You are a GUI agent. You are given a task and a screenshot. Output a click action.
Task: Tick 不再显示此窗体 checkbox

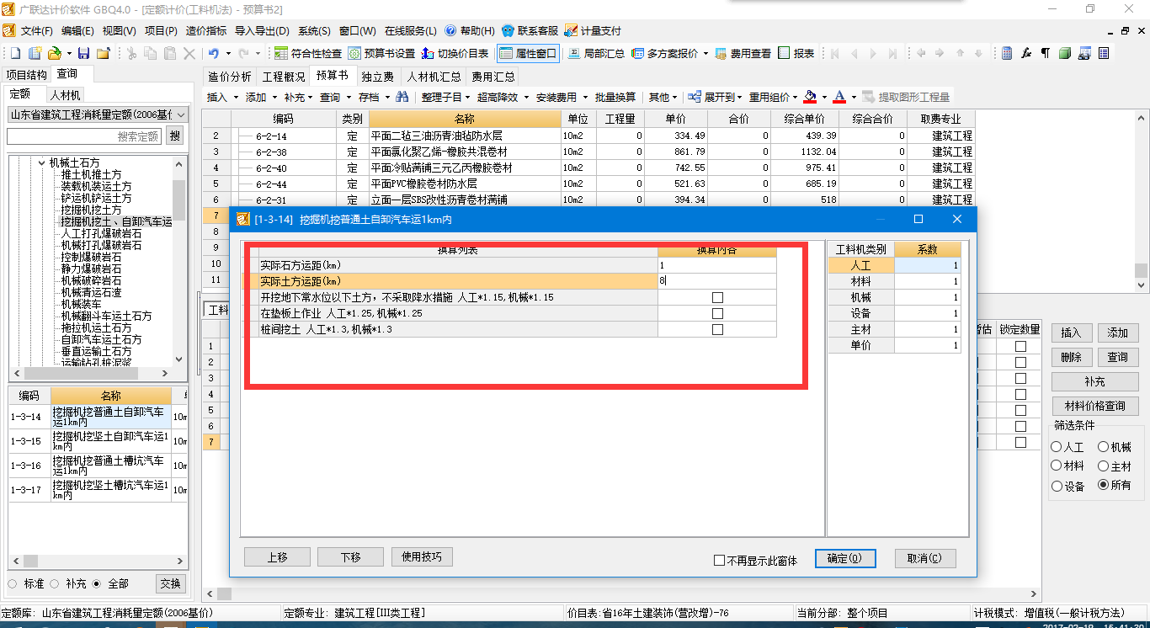[719, 560]
